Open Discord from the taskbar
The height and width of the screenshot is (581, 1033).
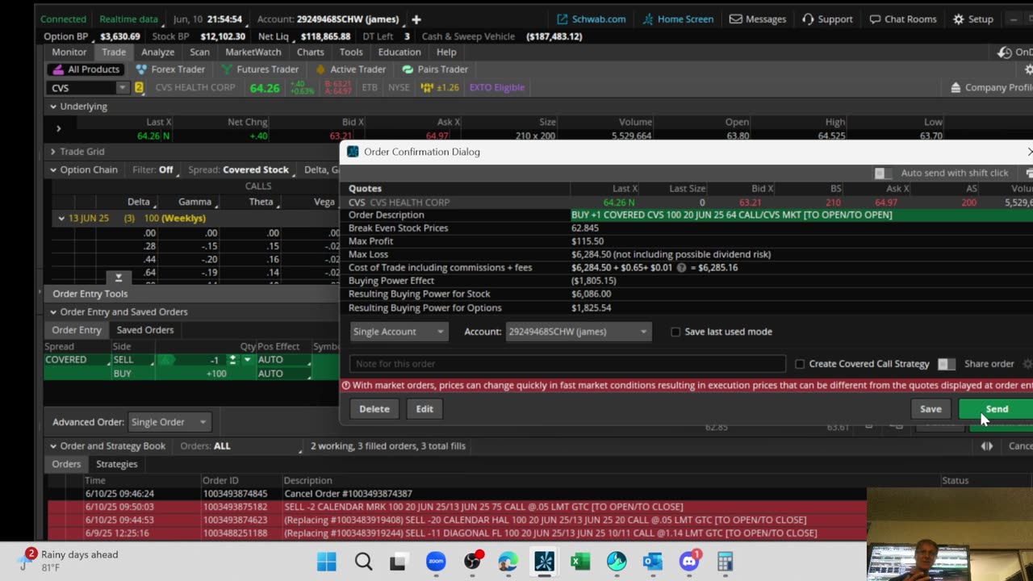[688, 562]
